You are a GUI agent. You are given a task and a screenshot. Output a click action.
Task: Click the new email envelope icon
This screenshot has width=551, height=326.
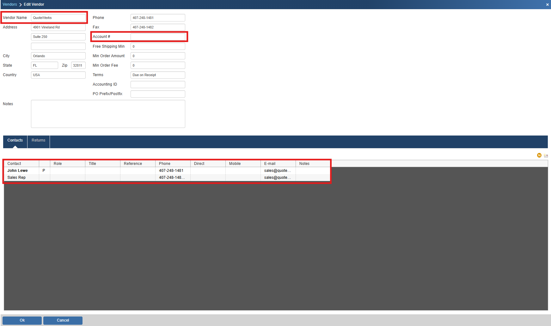(x=546, y=156)
